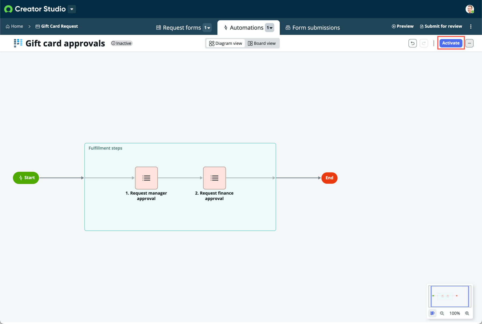The image size is (482, 324).
Task: Expand the Request forms count dropdown
Action: coord(207,28)
